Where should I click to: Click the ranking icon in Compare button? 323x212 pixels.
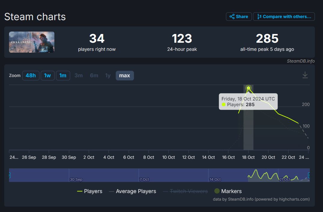[259, 17]
